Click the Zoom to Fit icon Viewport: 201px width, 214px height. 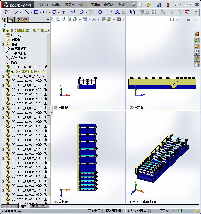click(x=52, y=19)
